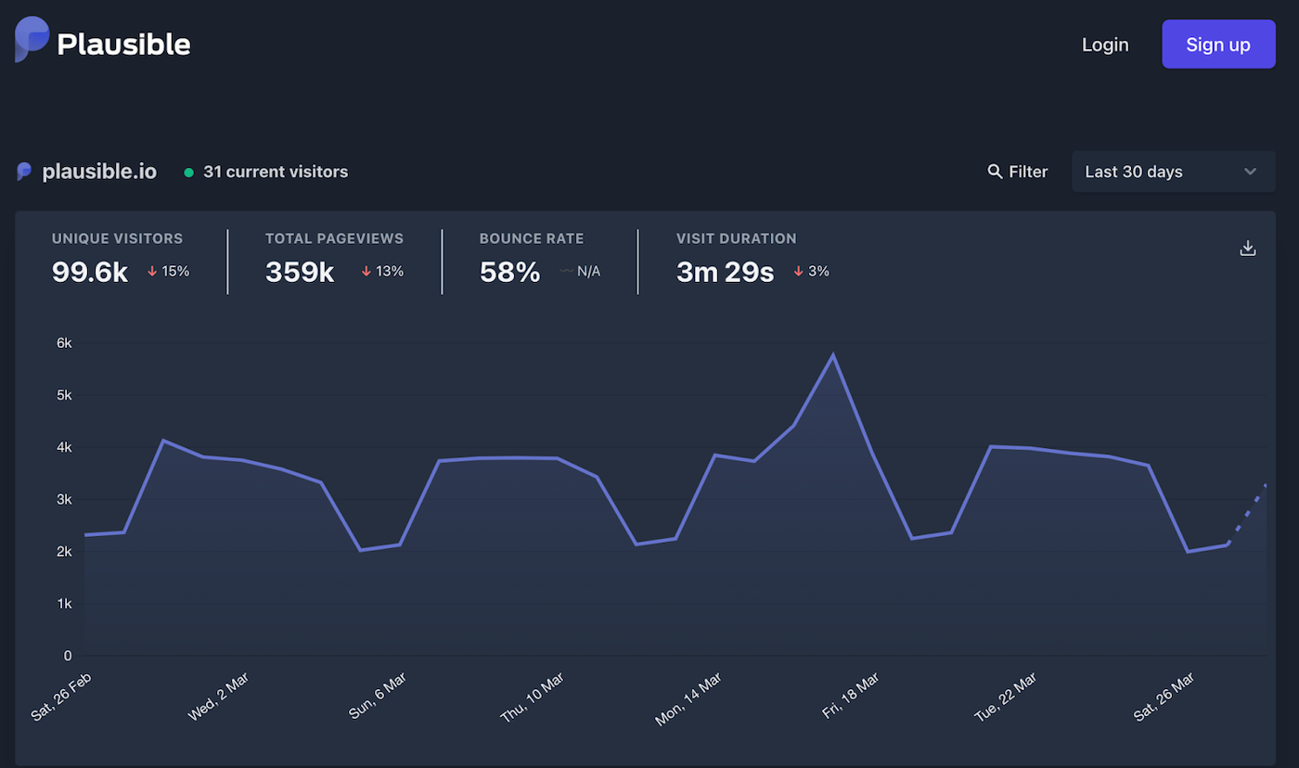Click the Sign up button

tap(1218, 45)
